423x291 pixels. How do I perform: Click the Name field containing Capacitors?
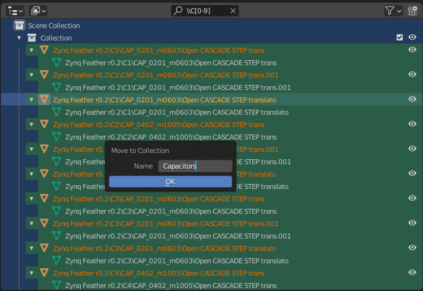[x=195, y=166]
